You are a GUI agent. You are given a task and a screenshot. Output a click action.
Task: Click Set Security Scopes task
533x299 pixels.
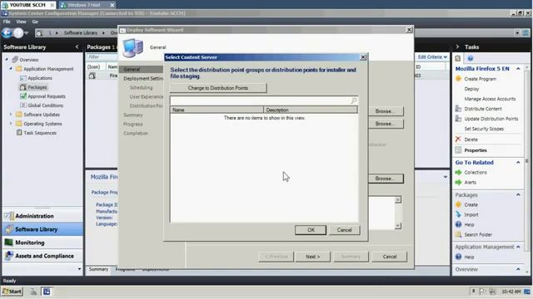[484, 129]
